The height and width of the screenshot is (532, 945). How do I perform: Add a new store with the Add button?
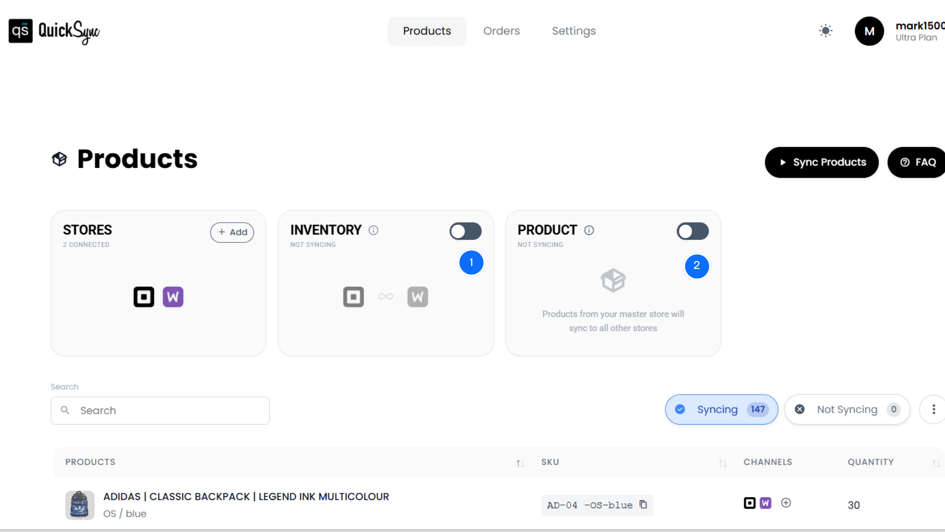tap(232, 232)
